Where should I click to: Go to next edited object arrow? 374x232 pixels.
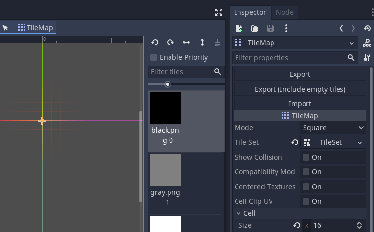pyautogui.click(x=353, y=28)
